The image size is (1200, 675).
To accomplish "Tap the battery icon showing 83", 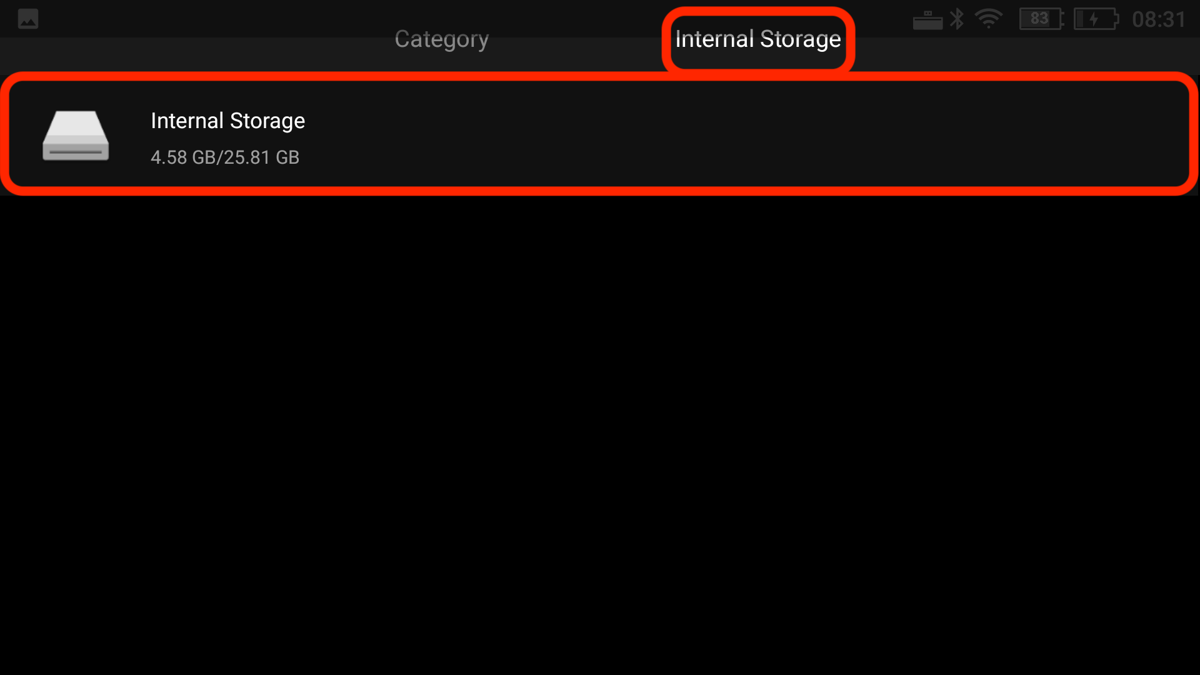I will click(1041, 19).
